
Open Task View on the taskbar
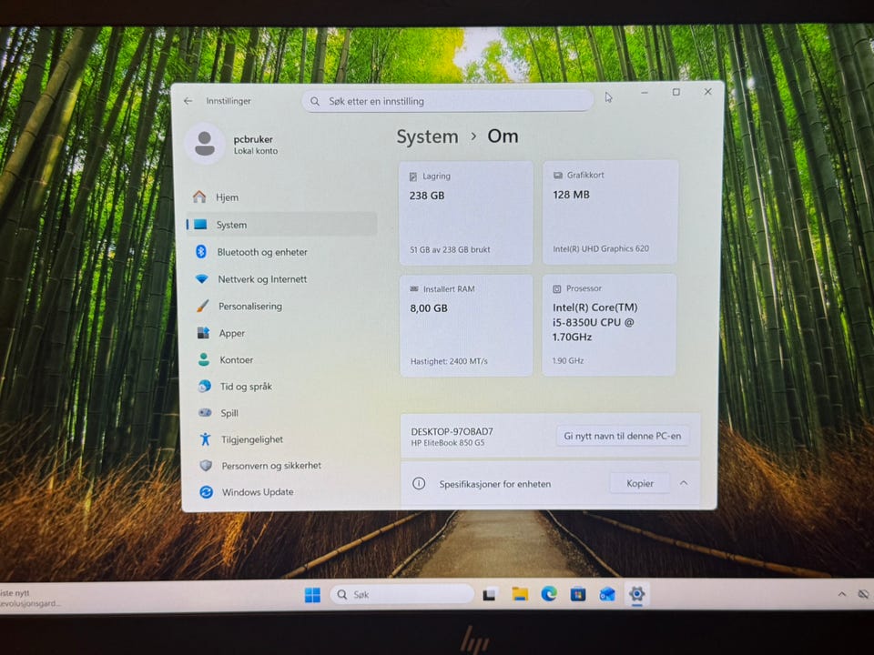tap(490, 594)
